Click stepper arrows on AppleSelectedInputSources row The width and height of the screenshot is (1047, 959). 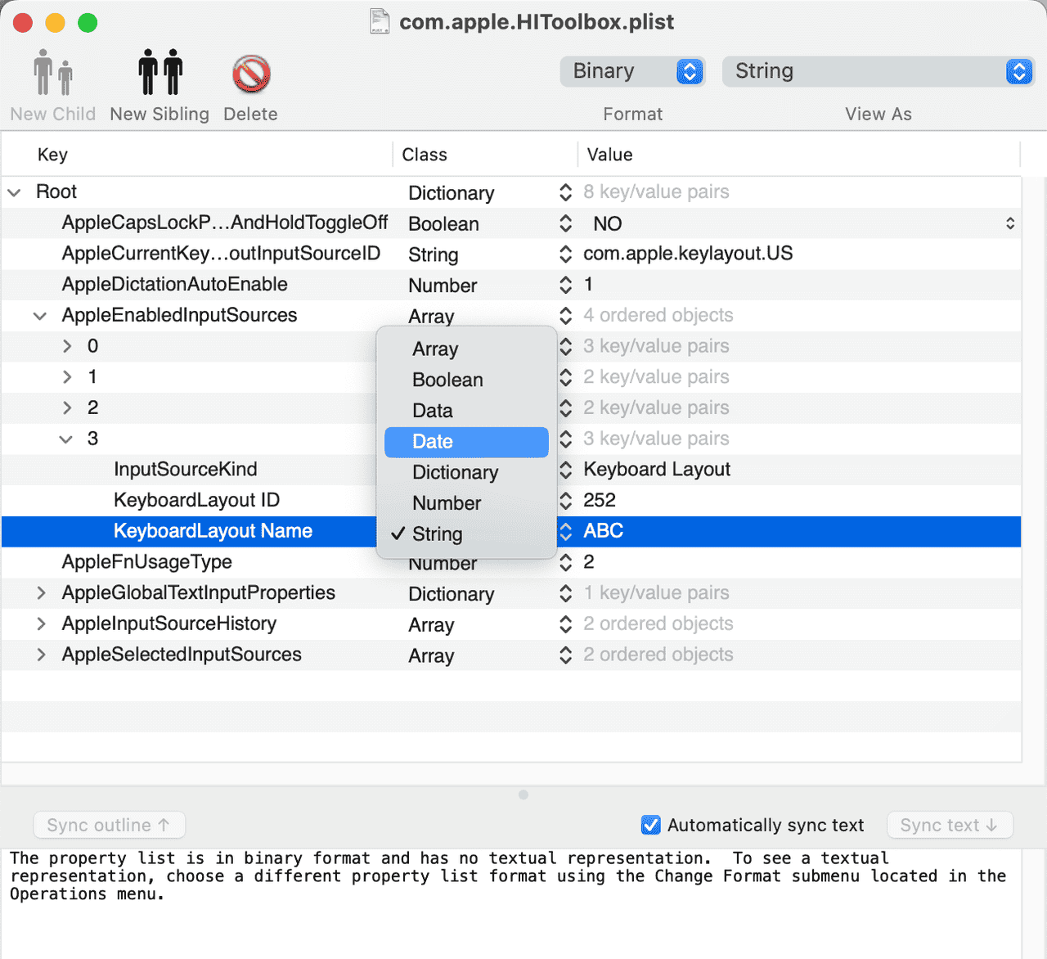(565, 655)
